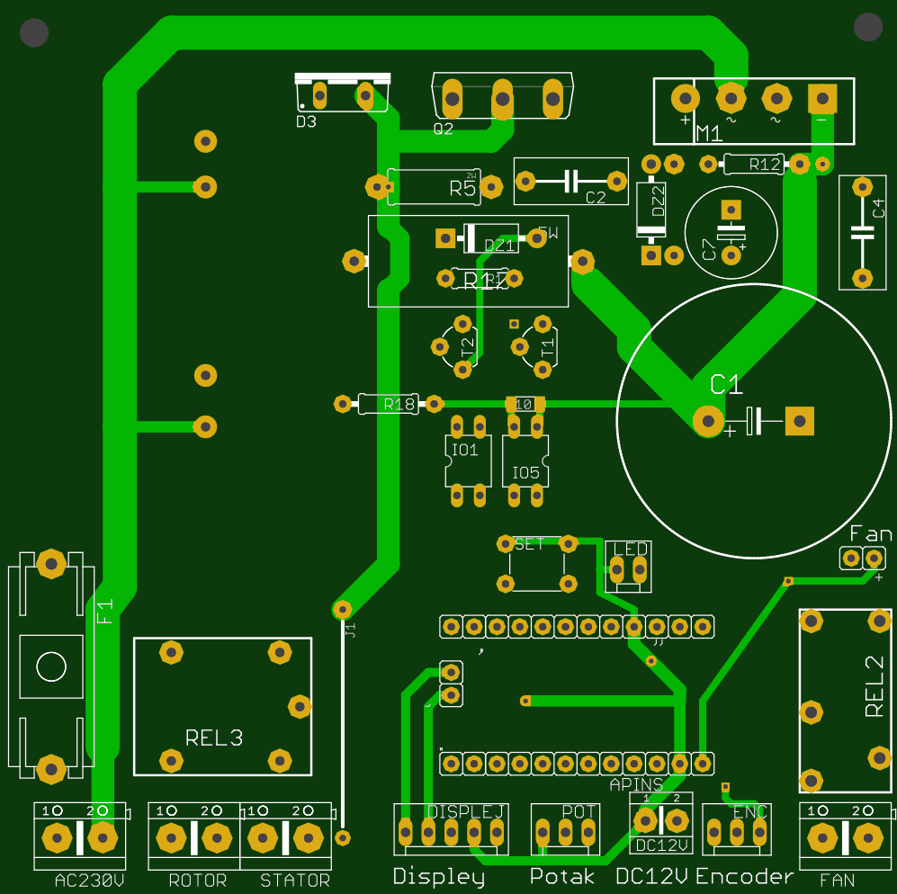
Task: Click the middle pad of transistor Q2
Action: tap(501, 97)
